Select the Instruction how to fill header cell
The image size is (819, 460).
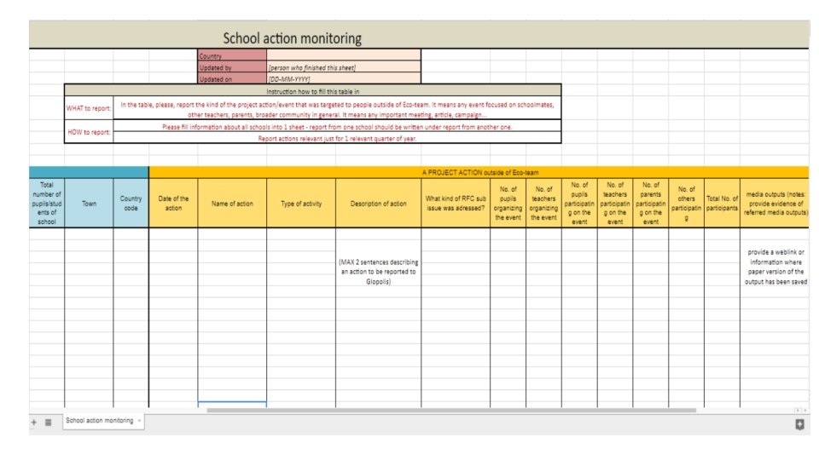pyautogui.click(x=312, y=91)
